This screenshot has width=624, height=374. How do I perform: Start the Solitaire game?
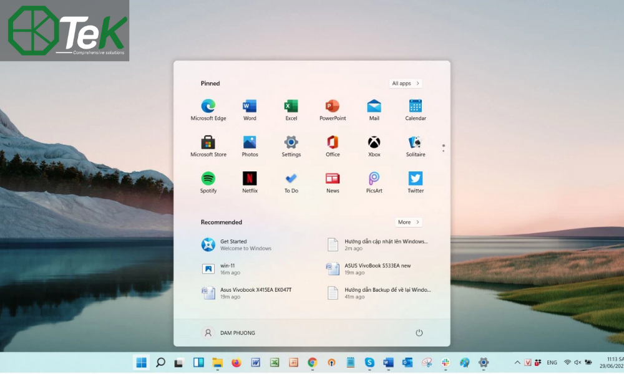point(415,146)
